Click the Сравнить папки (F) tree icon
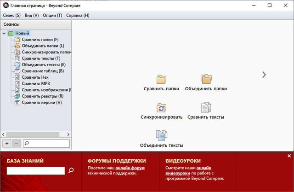 pos(17,40)
